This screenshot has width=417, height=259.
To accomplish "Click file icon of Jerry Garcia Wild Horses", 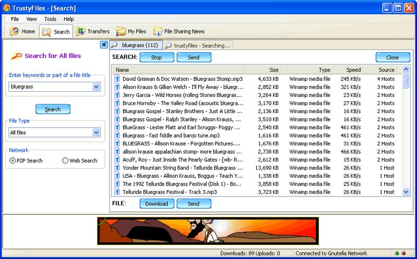I will point(117,95).
